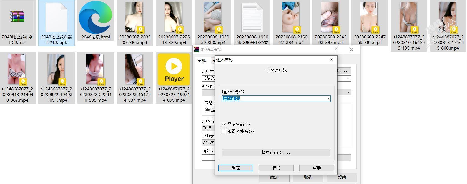
Task: Expand the 默认配置 profile dropdown arrow on right
Action: coord(348,92)
